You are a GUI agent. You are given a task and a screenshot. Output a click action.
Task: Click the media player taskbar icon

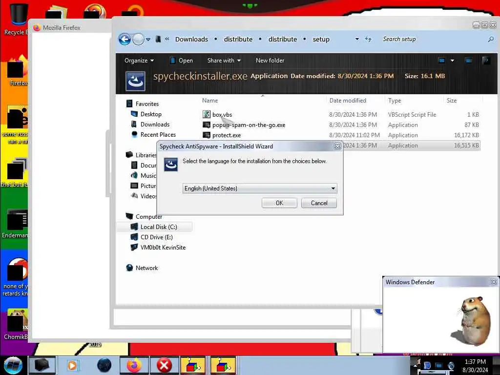72,365
